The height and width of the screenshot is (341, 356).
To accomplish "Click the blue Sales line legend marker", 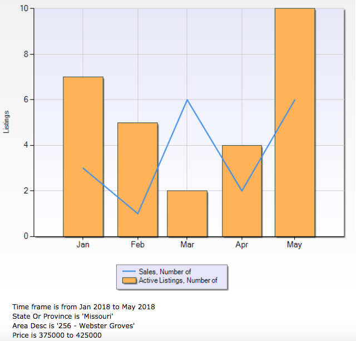I will tap(128, 271).
